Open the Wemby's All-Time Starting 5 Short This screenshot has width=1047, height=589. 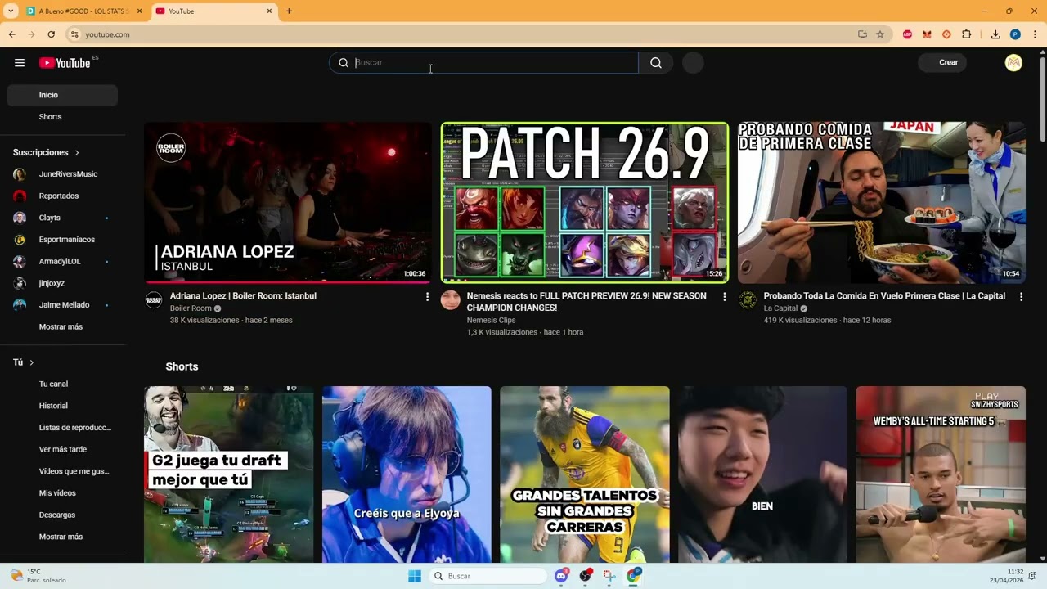941,474
